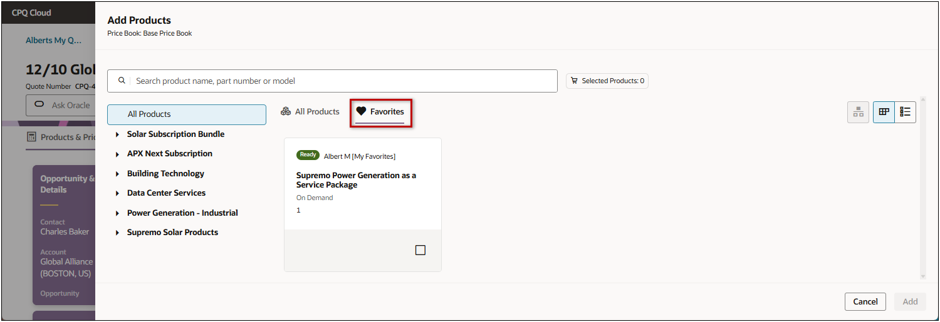
Task: Expand APX Next Subscription category
Action: pos(117,154)
